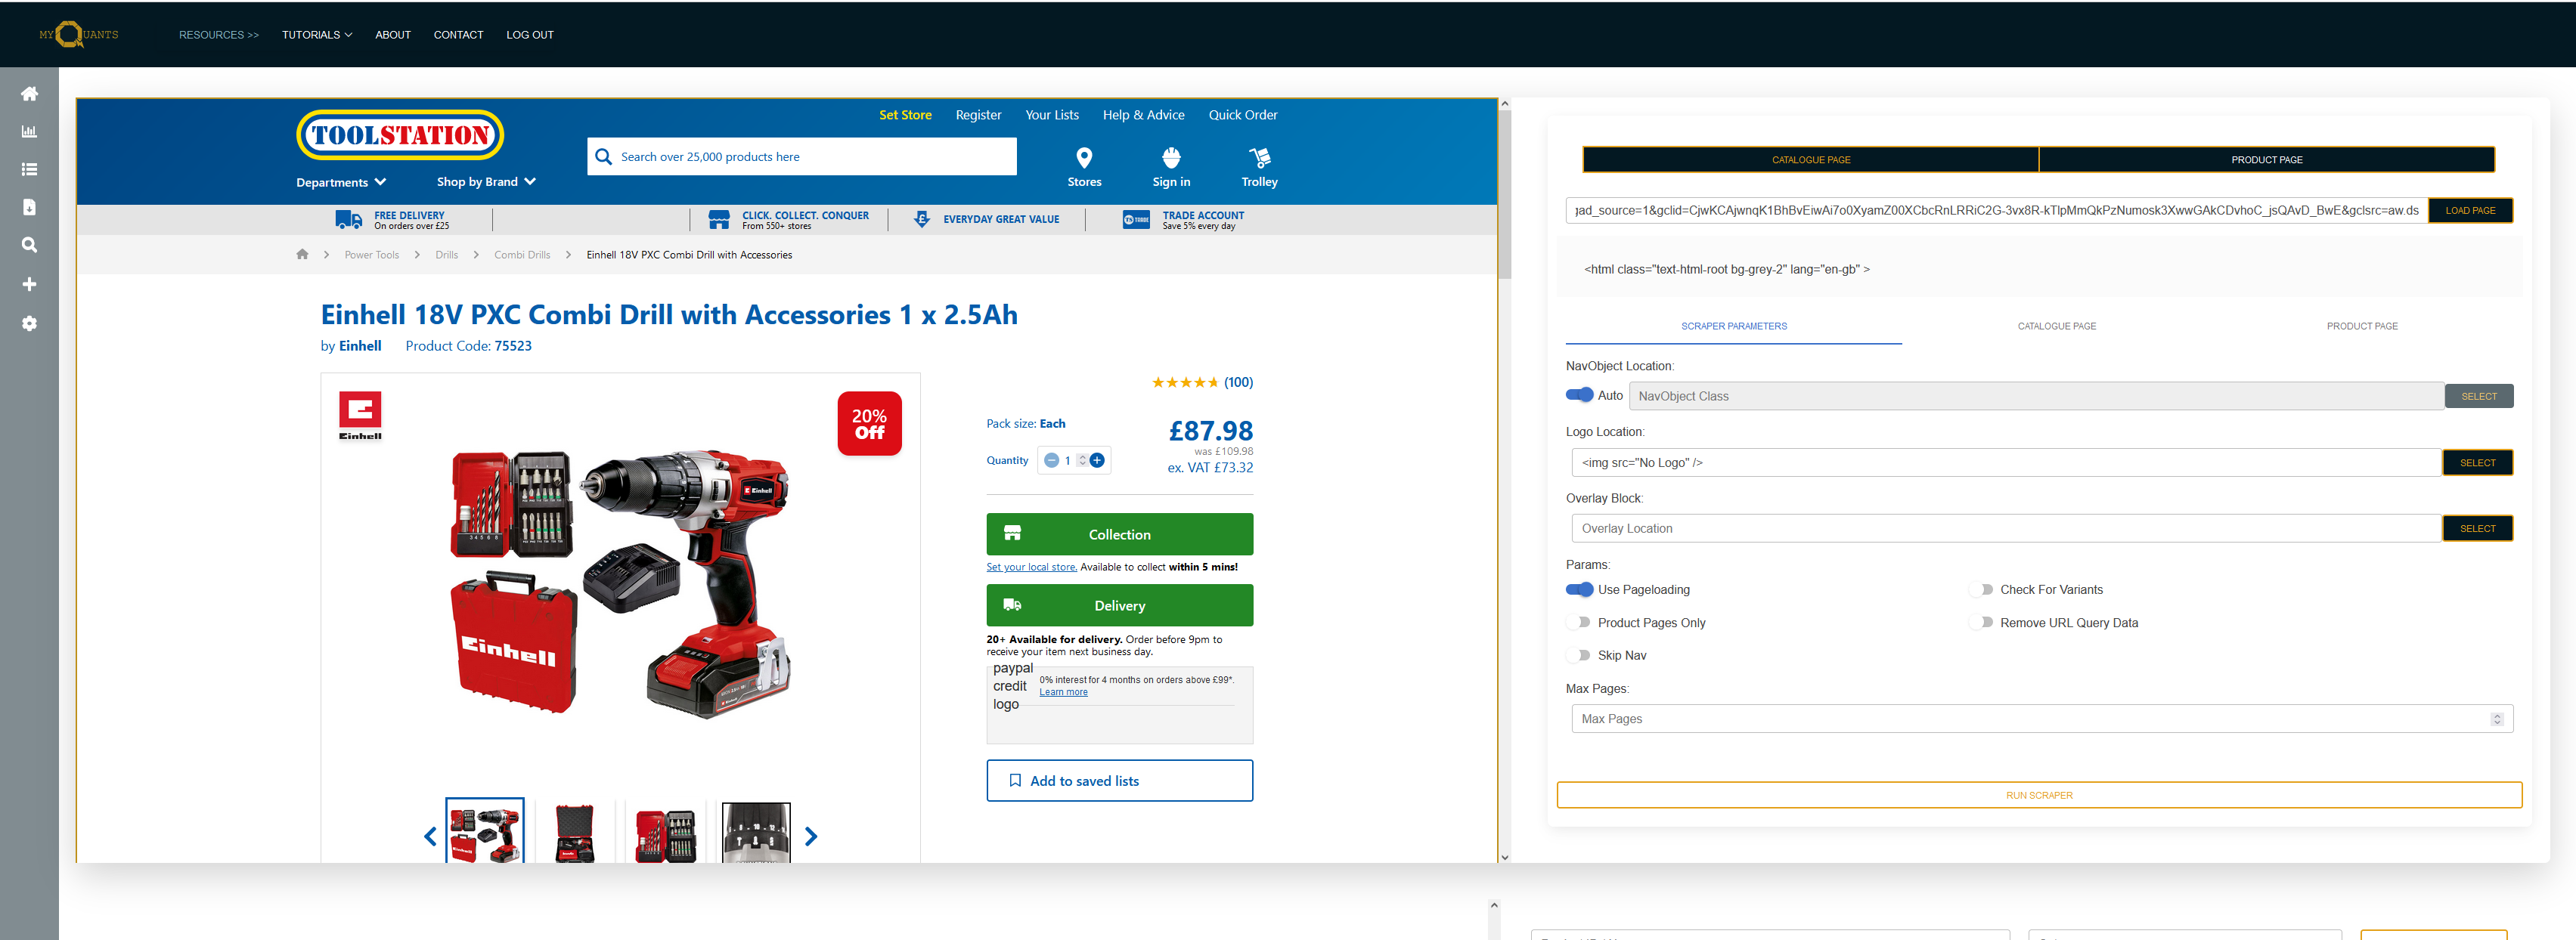The height and width of the screenshot is (940, 2576).
Task: Click the Sign in hard hat icon
Action: [1171, 158]
